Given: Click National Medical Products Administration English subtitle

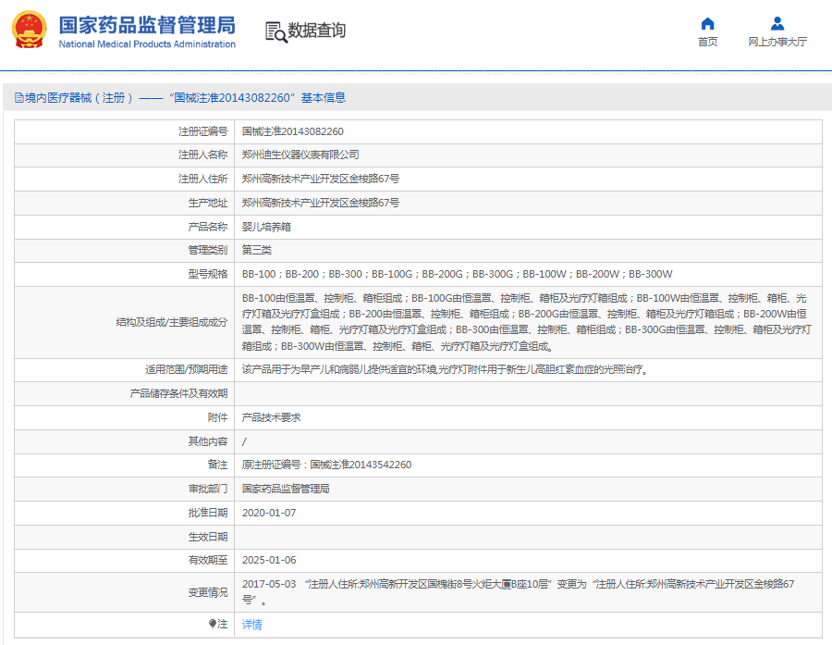Looking at the screenshot, I should click(x=147, y=44).
